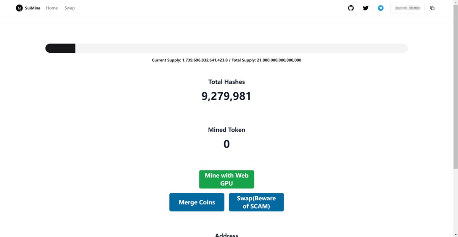Copy address with the copy icon

pyautogui.click(x=432, y=8)
